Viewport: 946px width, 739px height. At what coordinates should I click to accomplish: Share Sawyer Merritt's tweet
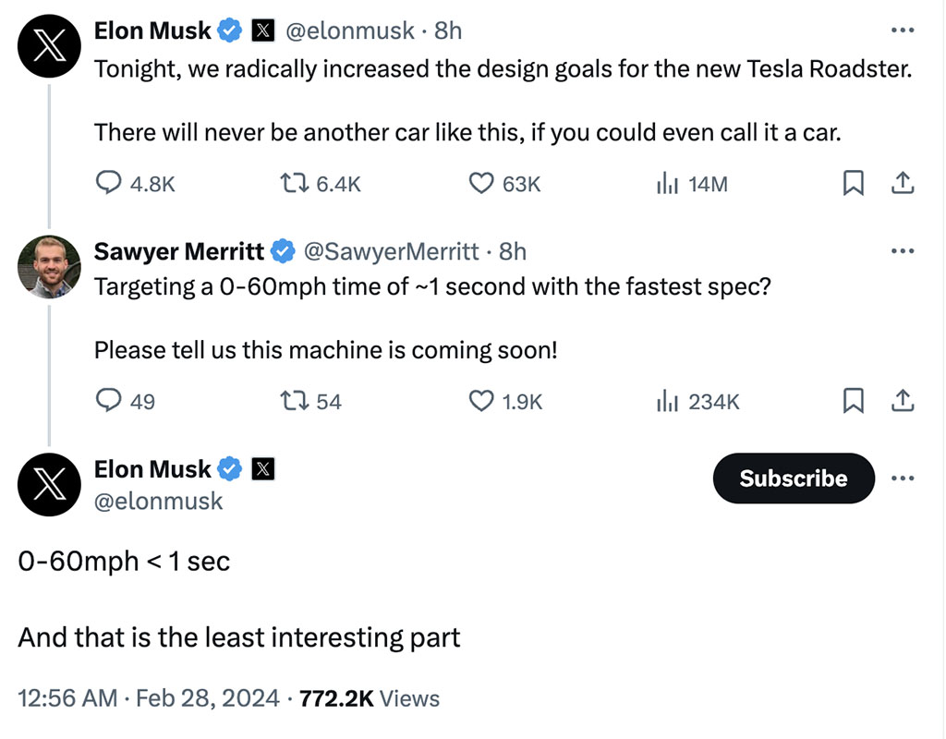point(902,401)
